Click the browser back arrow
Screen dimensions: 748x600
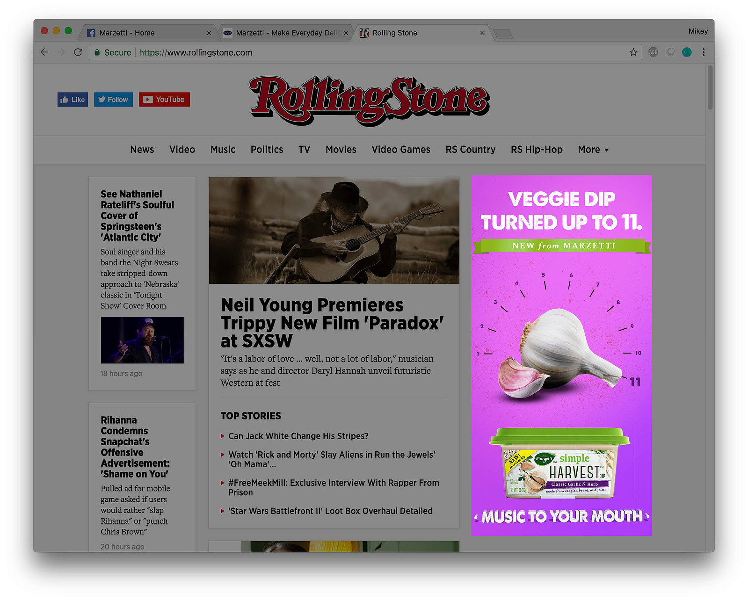(44, 52)
